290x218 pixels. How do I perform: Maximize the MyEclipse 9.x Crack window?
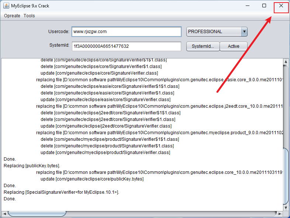pos(264,6)
